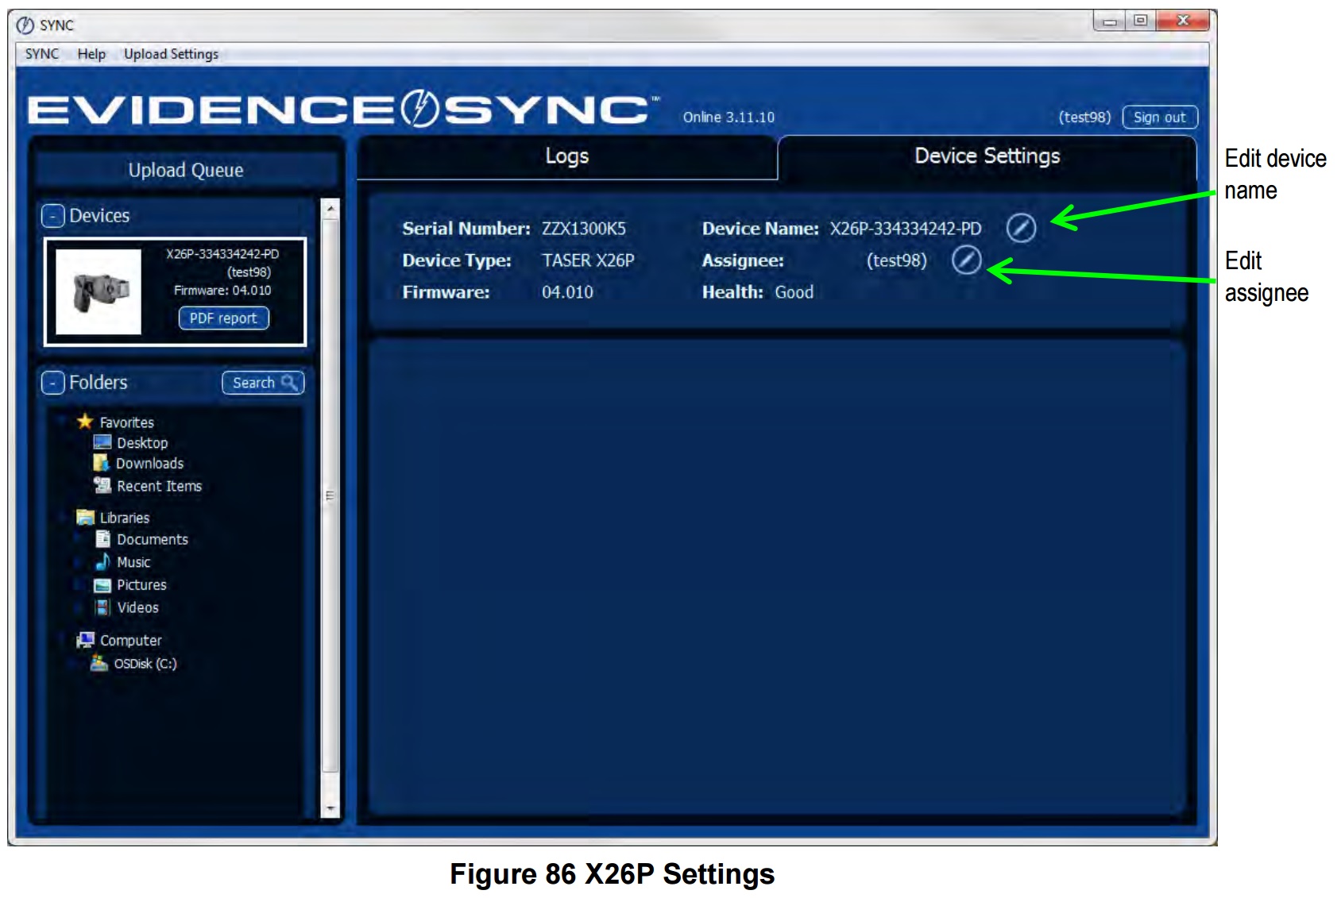This screenshot has width=1341, height=898.
Task: Open the Upload Settings menu
Action: [x=172, y=54]
